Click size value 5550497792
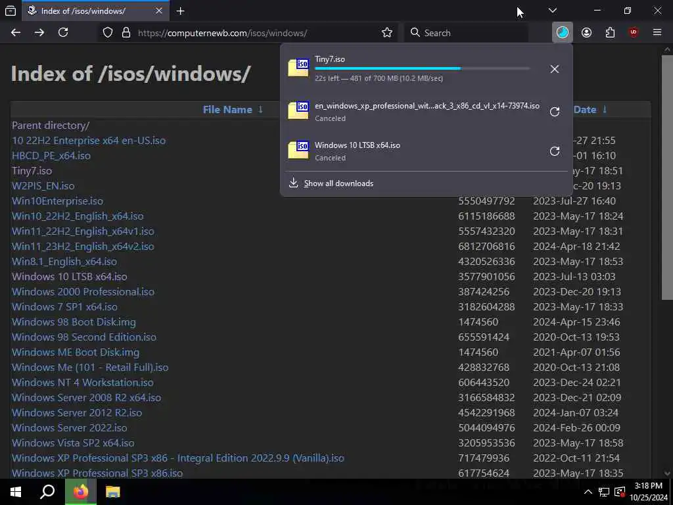Viewport: 673px width, 505px height. [x=486, y=201]
